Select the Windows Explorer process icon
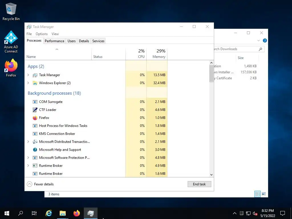Image resolution: width=292 pixels, height=219 pixels. point(35,83)
